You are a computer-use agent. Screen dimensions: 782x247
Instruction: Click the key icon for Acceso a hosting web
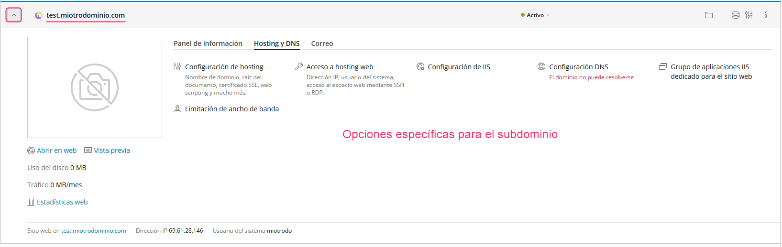(x=299, y=67)
